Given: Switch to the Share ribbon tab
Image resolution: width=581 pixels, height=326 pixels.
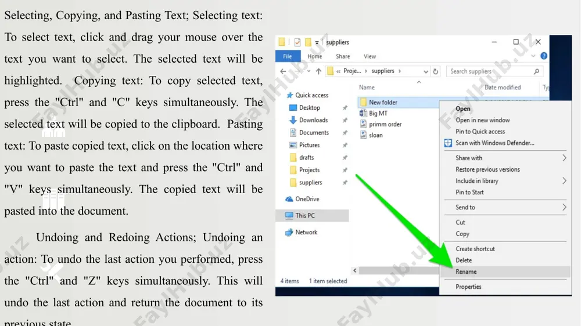Looking at the screenshot, I should pyautogui.click(x=343, y=56).
